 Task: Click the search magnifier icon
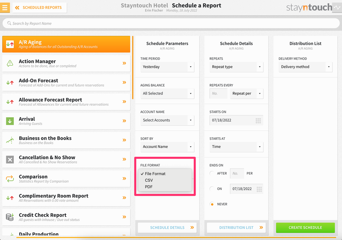click(9, 23)
